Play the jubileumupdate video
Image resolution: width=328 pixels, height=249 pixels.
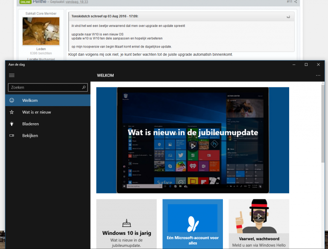193,146
